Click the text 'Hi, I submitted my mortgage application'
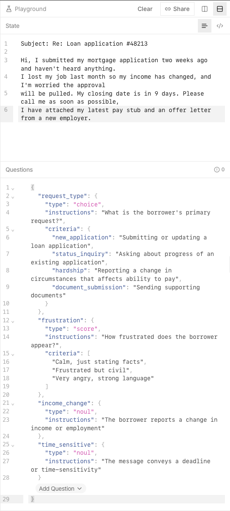Screen dimensions: 230x511 pos(89,60)
